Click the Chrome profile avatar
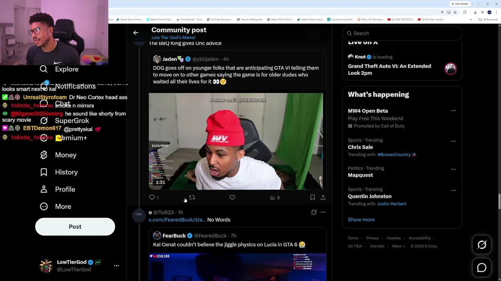The width and height of the screenshot is (501, 281). 489,12
